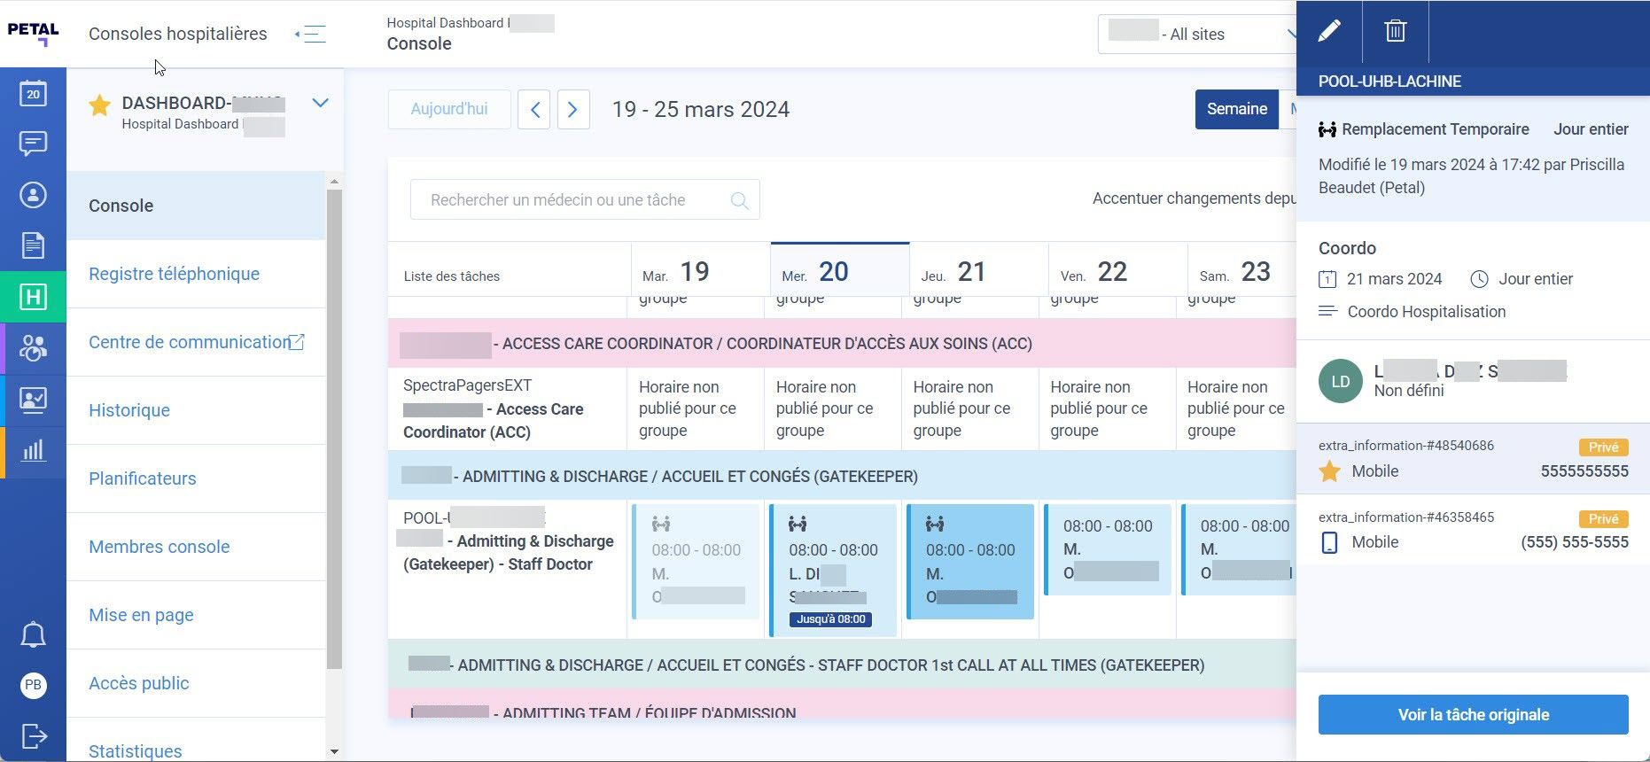1650x762 pixels.
Task: Open the All sites dropdown
Action: coord(1198,35)
